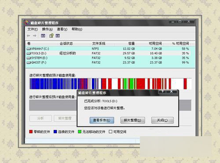Click the greyed 碎片整理 button in main window
The width and height of the screenshot is (220, 163).
[x=65, y=118]
